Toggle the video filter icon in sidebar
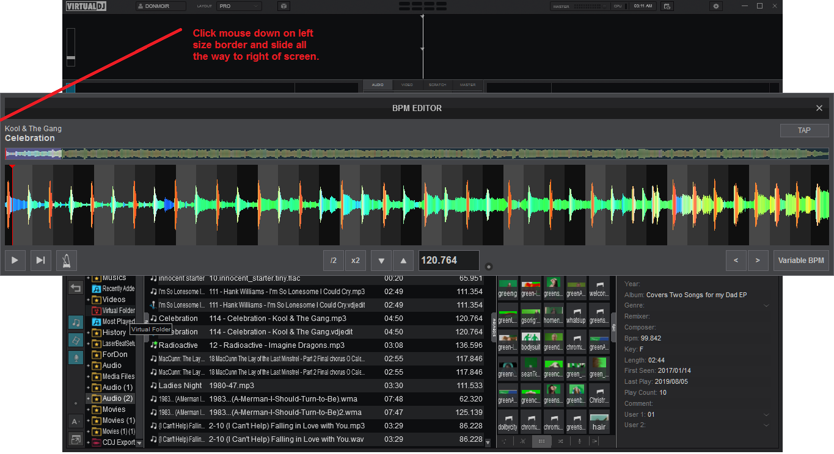The image size is (834, 454). [76, 340]
